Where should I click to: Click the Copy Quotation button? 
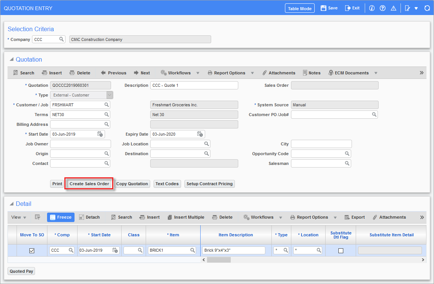click(x=132, y=184)
